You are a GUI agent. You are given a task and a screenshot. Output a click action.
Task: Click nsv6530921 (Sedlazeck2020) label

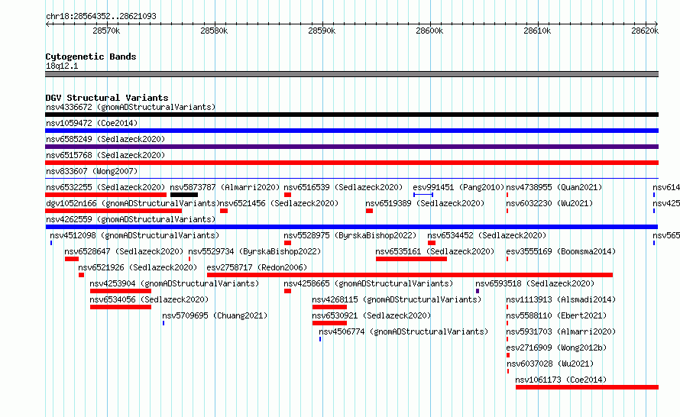click(371, 315)
